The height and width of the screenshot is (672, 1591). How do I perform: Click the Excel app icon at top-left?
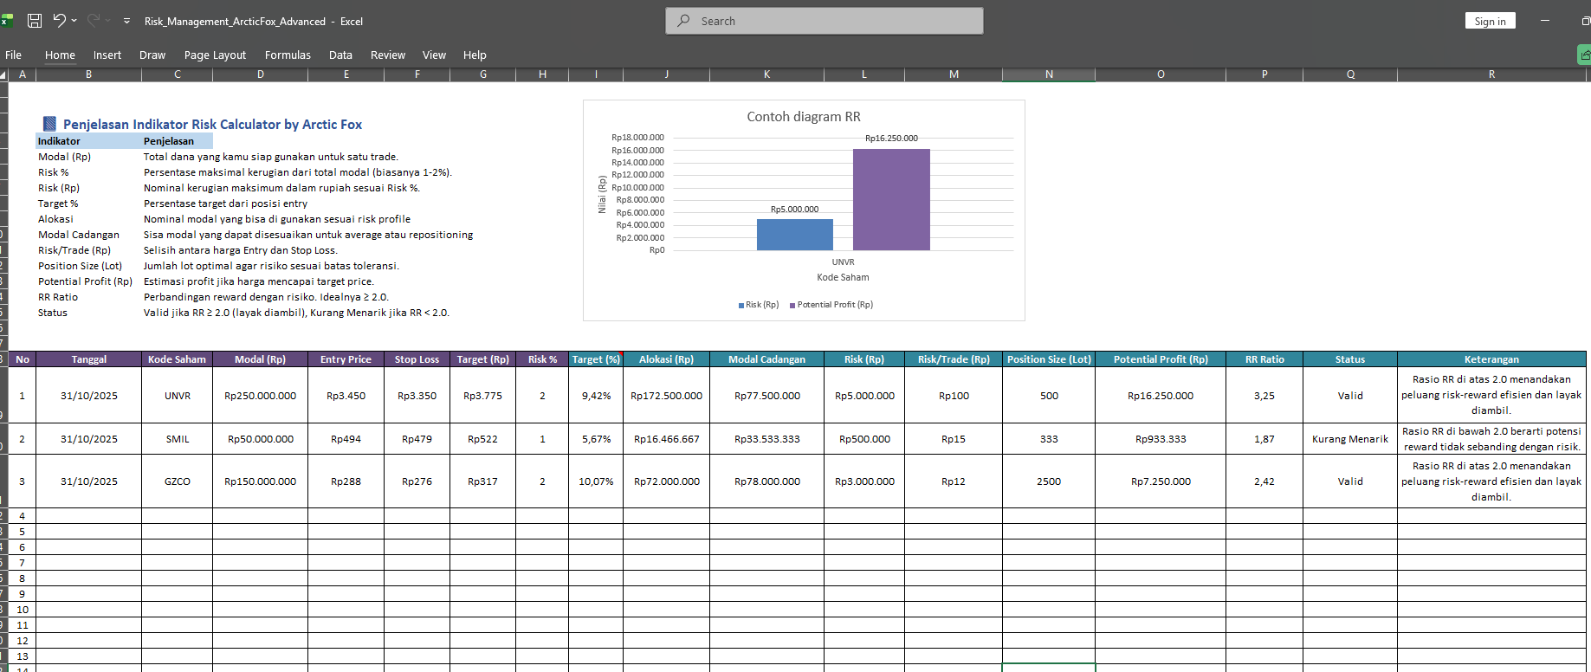click(6, 20)
